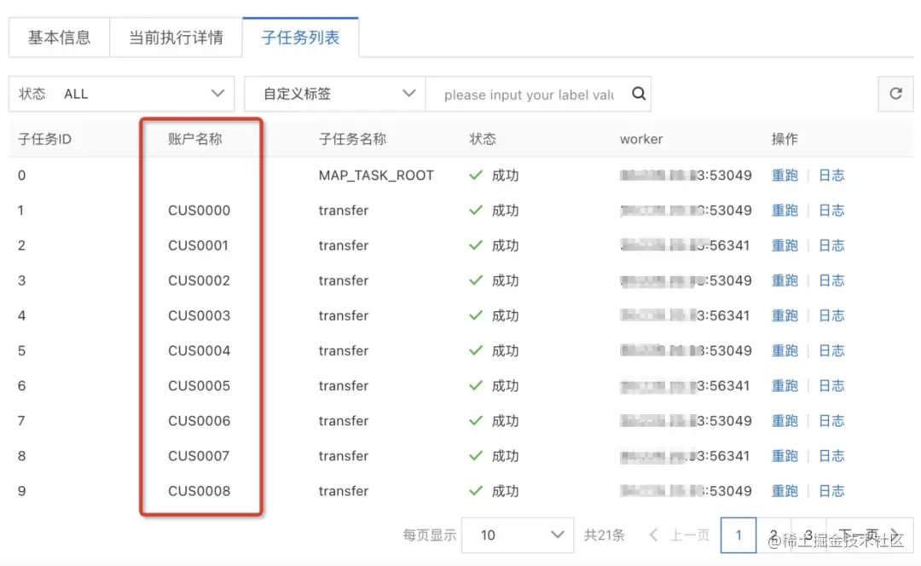Open the 自定义标签 dropdown
The width and height of the screenshot is (921, 566).
tap(335, 94)
